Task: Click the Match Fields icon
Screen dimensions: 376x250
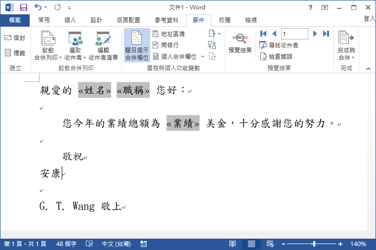Action: 212,45
